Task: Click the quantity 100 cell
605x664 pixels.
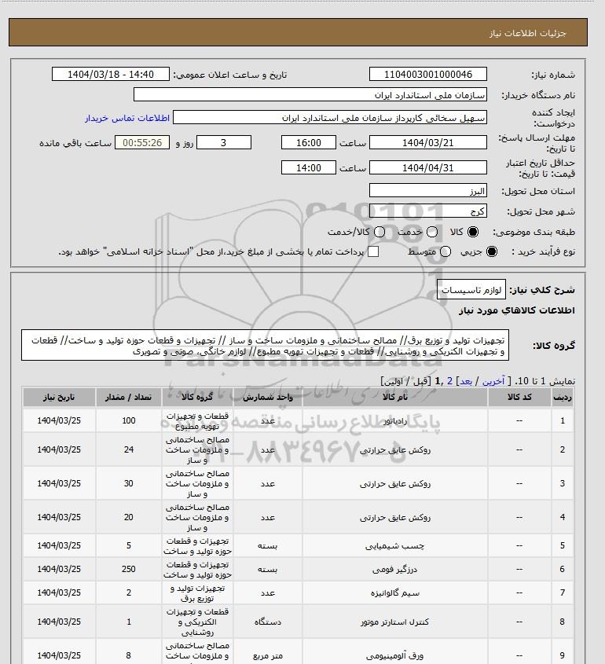Action: [x=129, y=420]
